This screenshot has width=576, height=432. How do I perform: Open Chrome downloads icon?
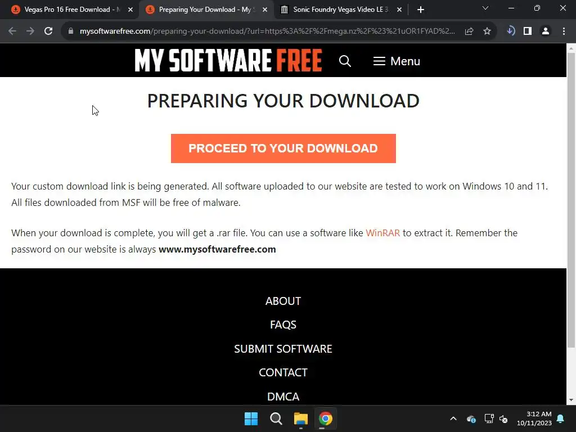click(510, 31)
